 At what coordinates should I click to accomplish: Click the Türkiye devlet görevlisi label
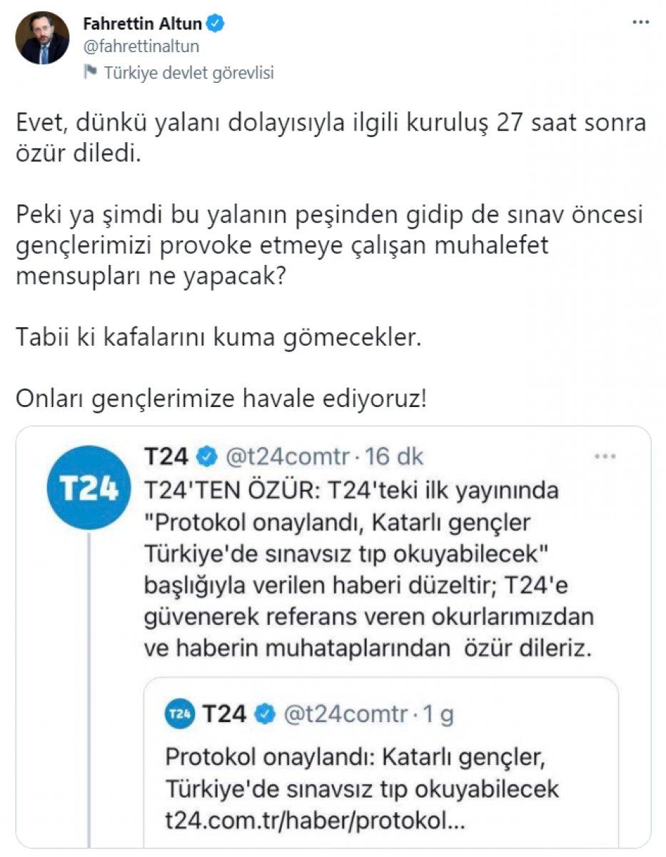point(190,71)
